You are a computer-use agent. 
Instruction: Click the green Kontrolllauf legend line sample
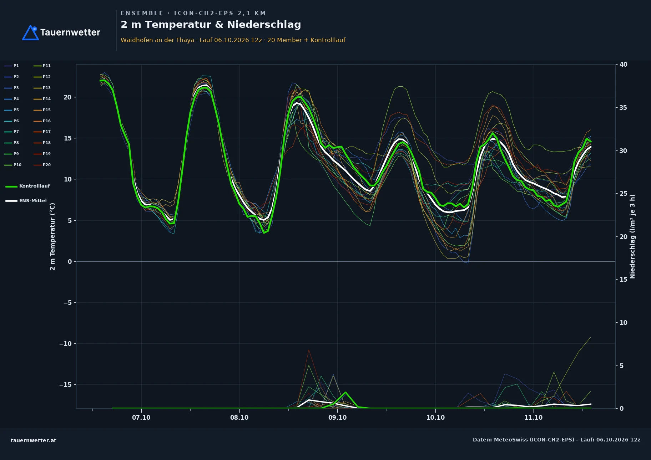[11, 186]
